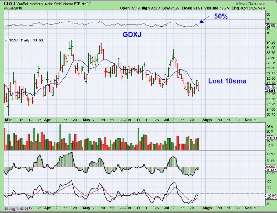
Task: Click the 20M volume axis label
Action: (270, 131)
